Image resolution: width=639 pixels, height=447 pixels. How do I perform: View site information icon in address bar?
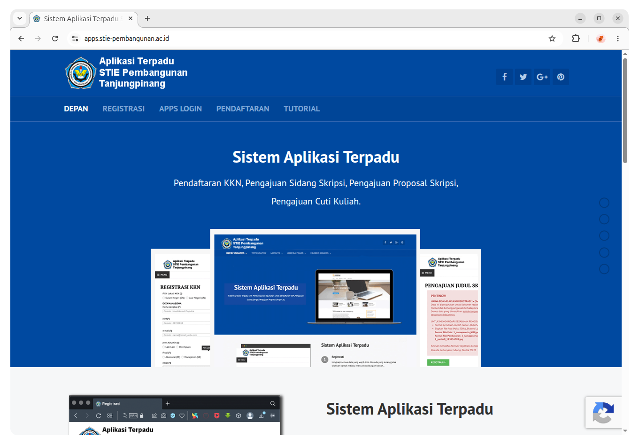coord(75,39)
